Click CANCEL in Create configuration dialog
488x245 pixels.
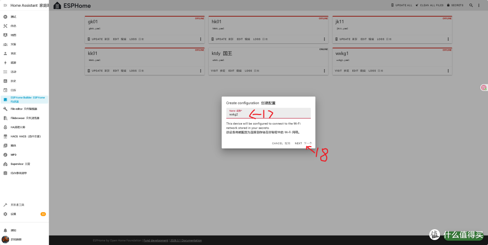click(x=281, y=143)
